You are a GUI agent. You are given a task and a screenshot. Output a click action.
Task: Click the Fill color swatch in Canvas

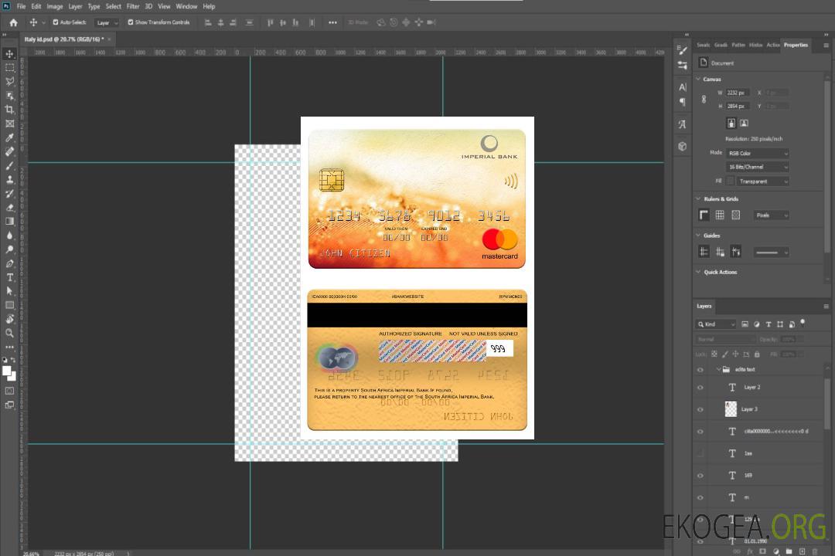[731, 181]
